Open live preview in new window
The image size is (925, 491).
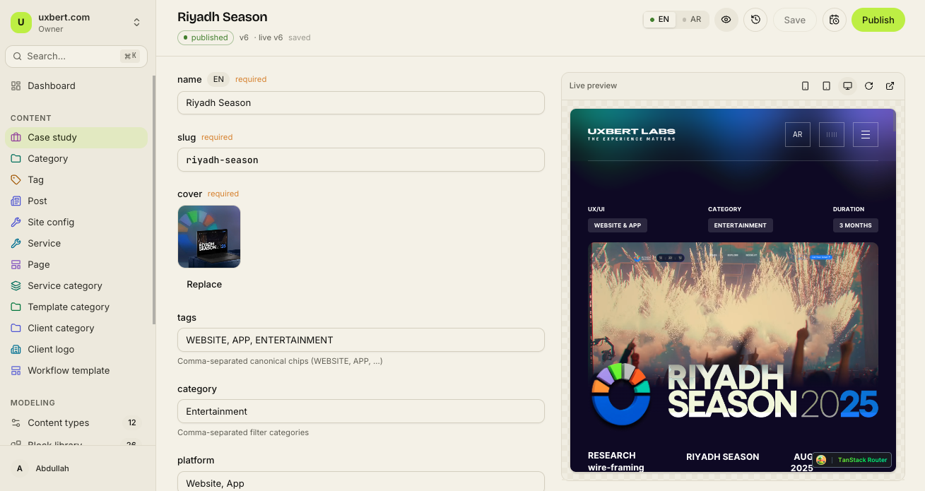tap(890, 85)
